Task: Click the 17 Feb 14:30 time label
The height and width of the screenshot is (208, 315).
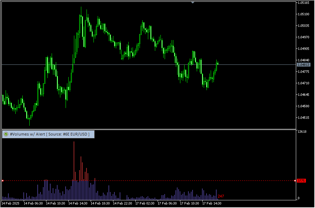Action: point(211,203)
